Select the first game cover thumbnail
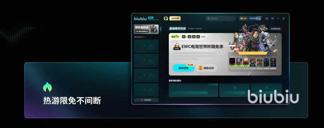Screen dimensions: 324x128 [x=232, y=62]
